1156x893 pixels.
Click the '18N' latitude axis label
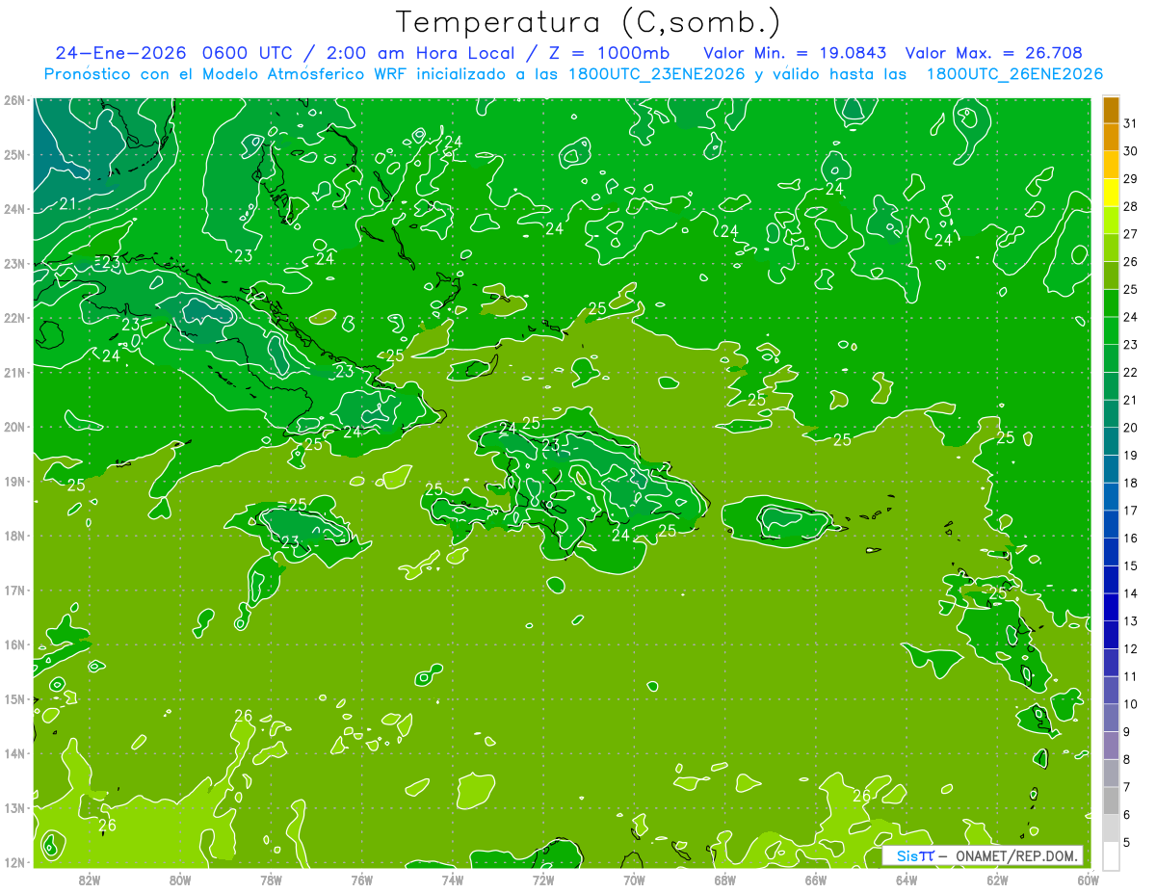[x=13, y=536]
